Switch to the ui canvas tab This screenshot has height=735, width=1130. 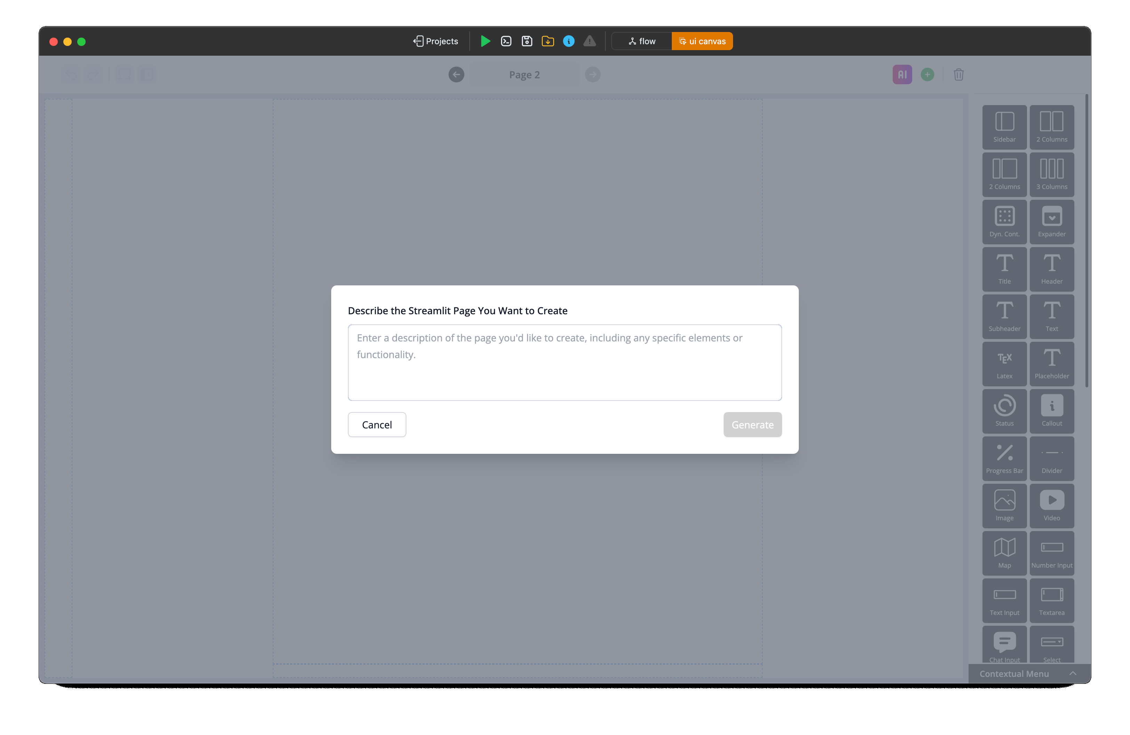[x=702, y=41]
